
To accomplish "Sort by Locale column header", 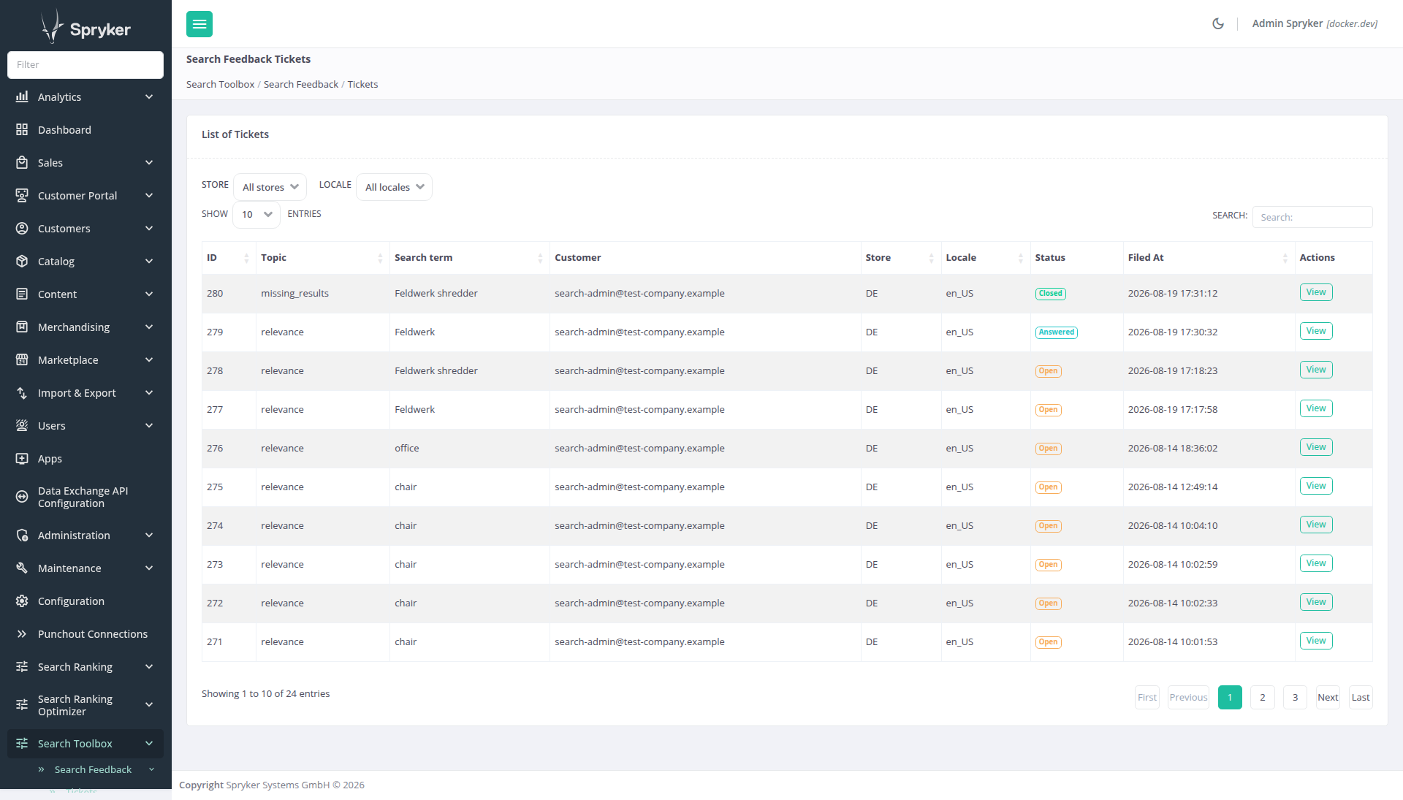I will point(986,258).
